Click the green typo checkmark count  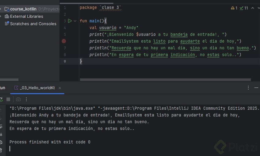coord(244,8)
